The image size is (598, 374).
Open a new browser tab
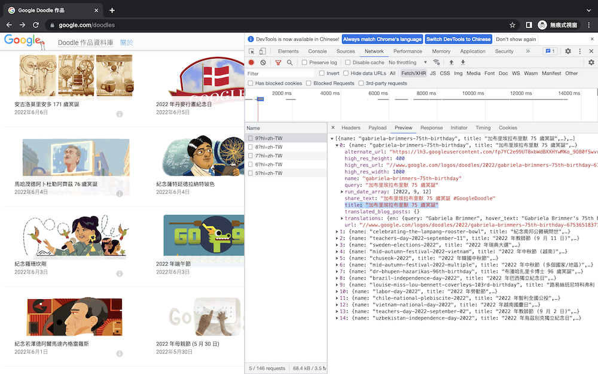tap(112, 10)
